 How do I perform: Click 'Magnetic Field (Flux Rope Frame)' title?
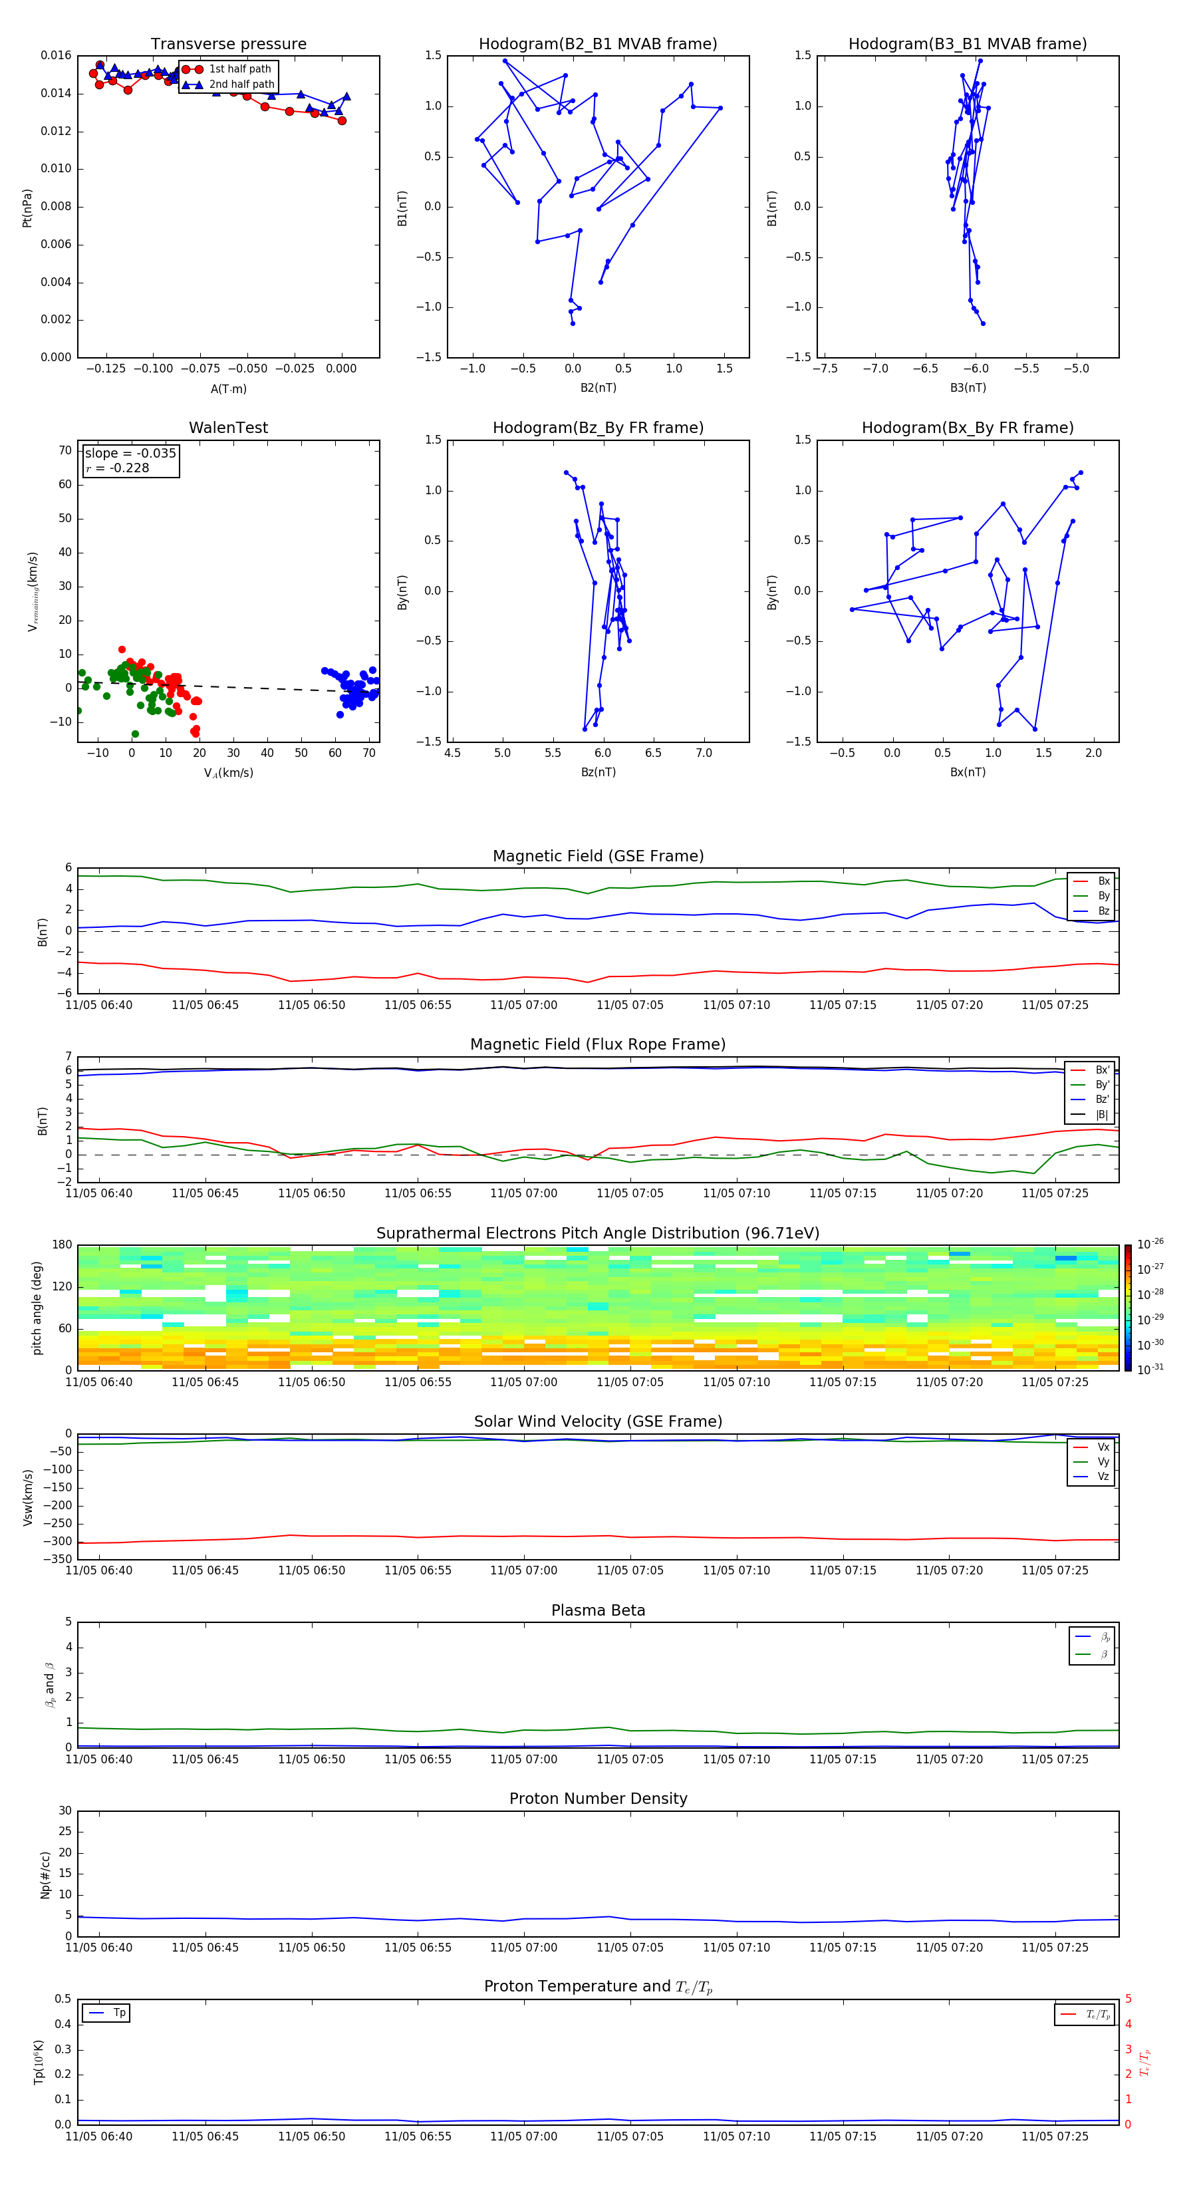(x=598, y=1045)
